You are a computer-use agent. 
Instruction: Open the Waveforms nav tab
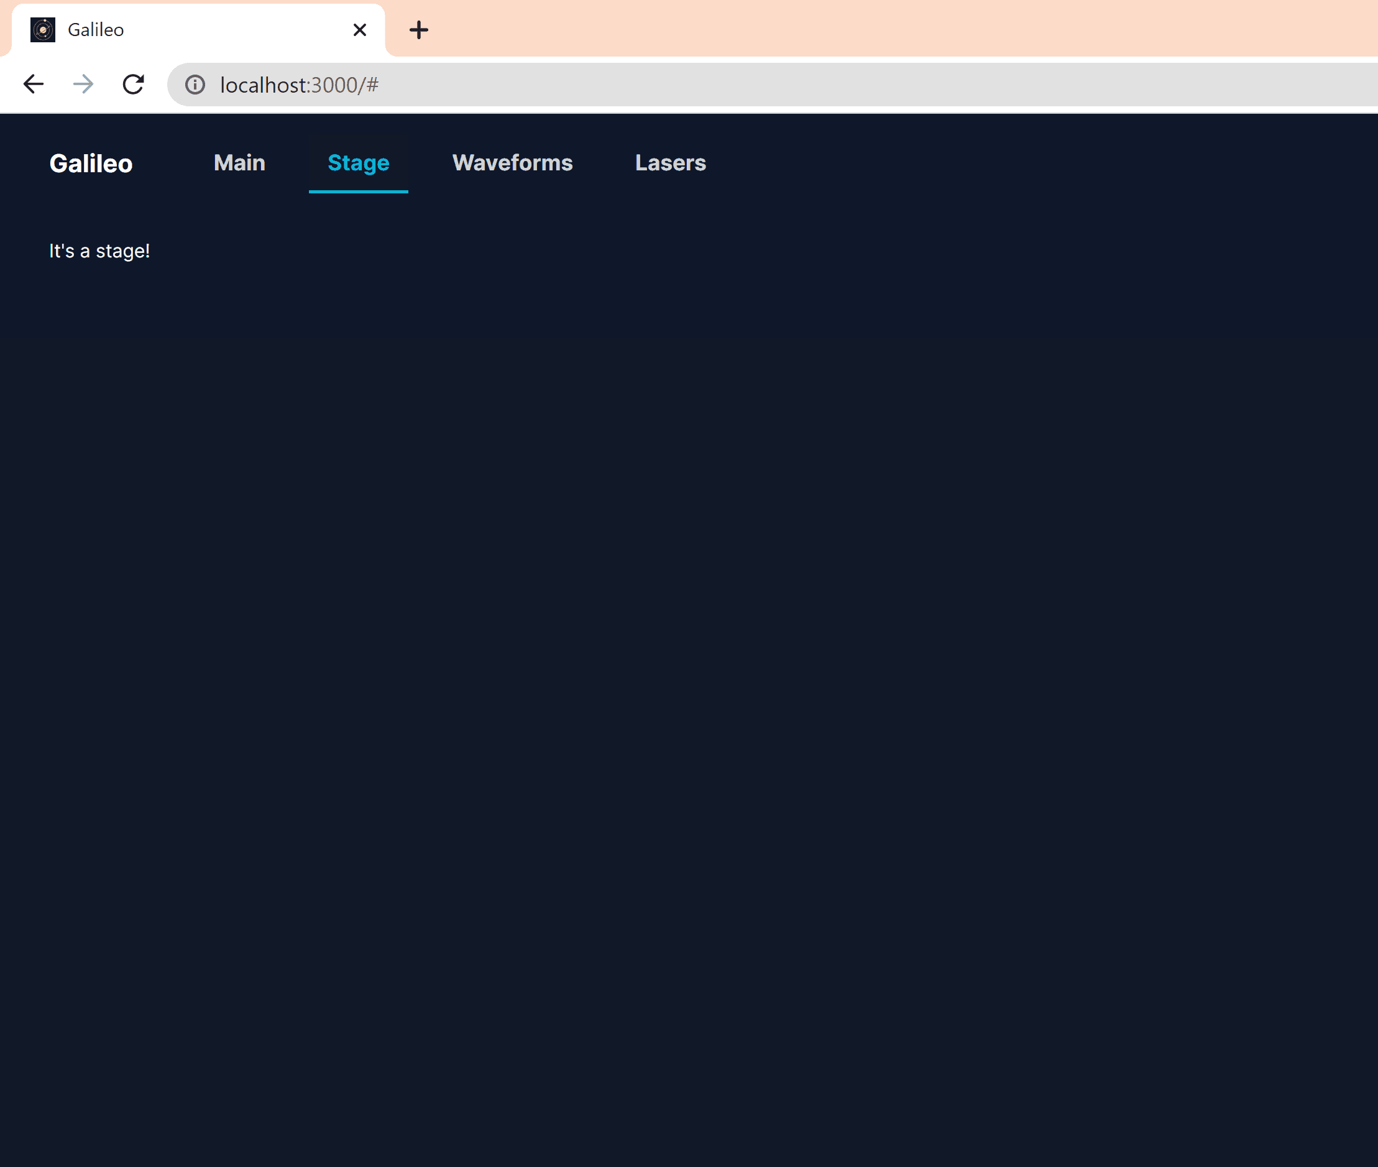click(x=512, y=163)
